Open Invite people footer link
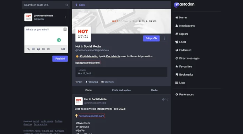Viewport: 243px width, 134px height. (x=47, y=121)
